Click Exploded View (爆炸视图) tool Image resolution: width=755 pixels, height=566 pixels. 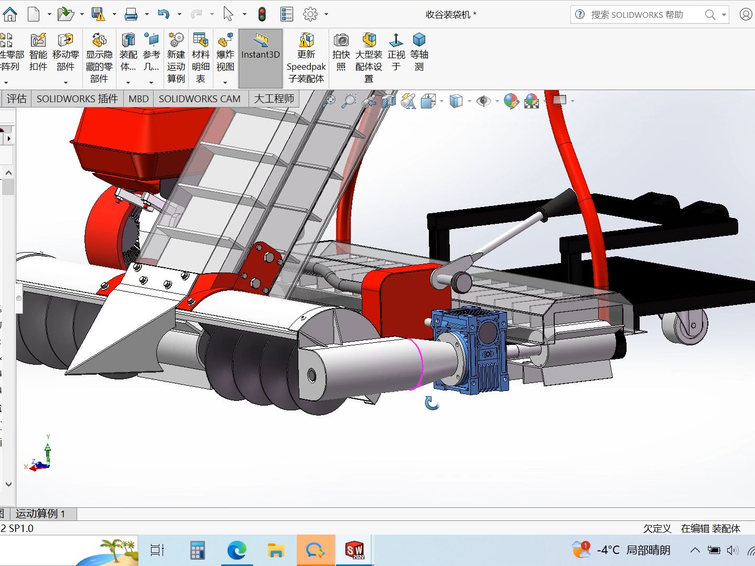[x=225, y=52]
